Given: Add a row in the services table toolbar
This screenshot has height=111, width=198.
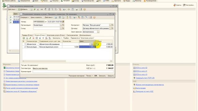Looking at the screenshot, I should point(24,38).
